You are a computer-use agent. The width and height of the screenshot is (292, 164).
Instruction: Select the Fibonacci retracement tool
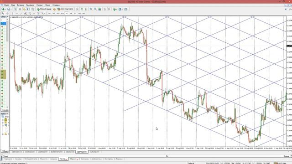(30, 13)
